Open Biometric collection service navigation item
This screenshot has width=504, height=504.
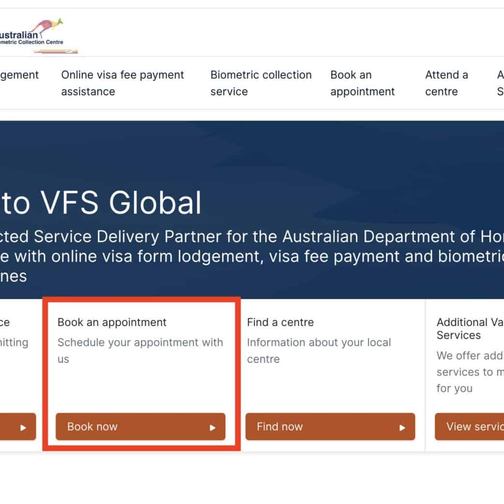[261, 83]
